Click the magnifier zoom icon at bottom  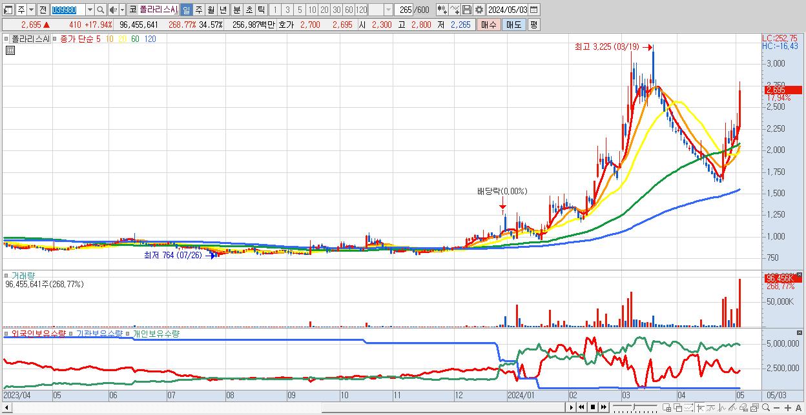pos(766,408)
